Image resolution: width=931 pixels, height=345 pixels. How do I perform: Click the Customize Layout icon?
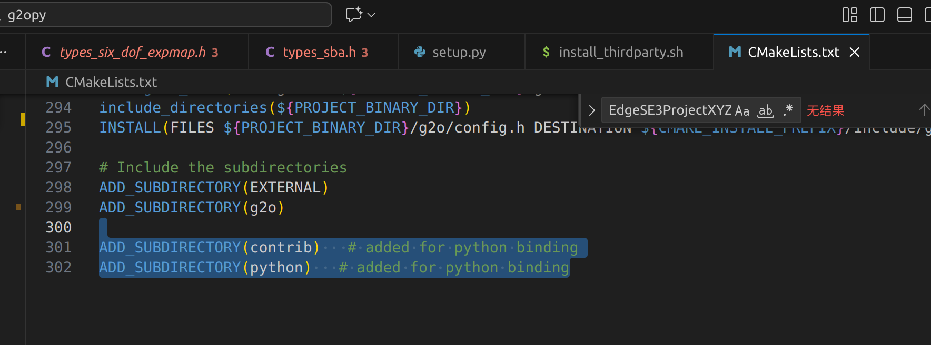pos(849,15)
